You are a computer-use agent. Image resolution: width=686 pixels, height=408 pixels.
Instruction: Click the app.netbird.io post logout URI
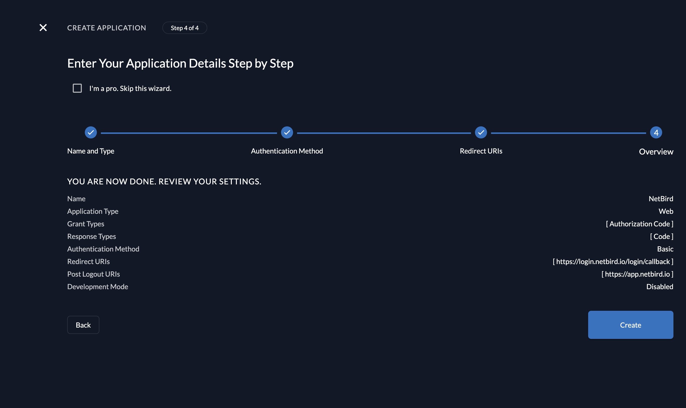coord(637,274)
